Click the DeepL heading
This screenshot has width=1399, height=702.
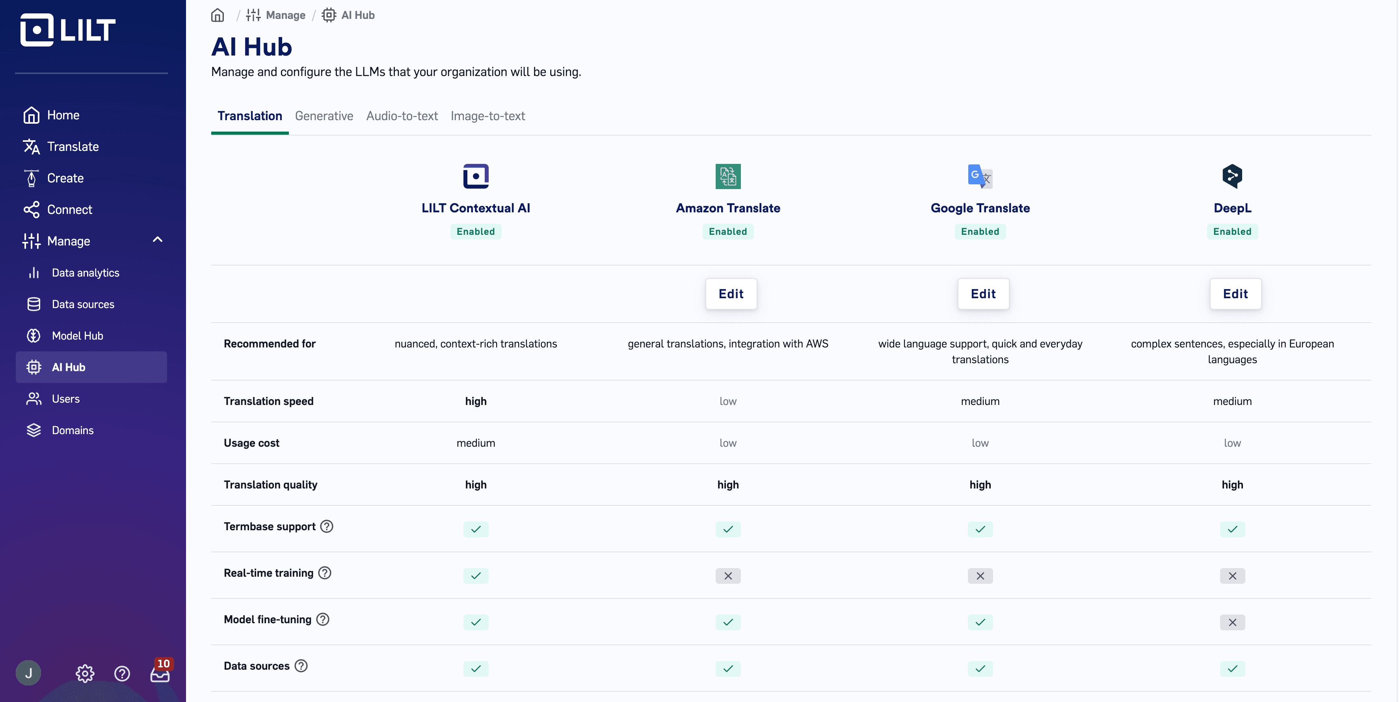[1232, 208]
